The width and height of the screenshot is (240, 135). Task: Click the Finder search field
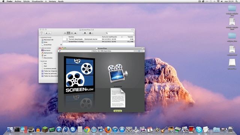[x=120, y=33]
